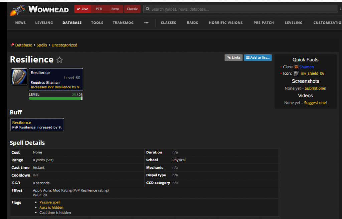
Task: Click the Passive spell flag link
Action: [50, 202]
